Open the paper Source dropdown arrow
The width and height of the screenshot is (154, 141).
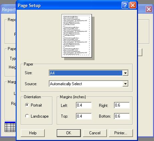tap(125, 84)
